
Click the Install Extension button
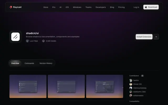click(144, 37)
